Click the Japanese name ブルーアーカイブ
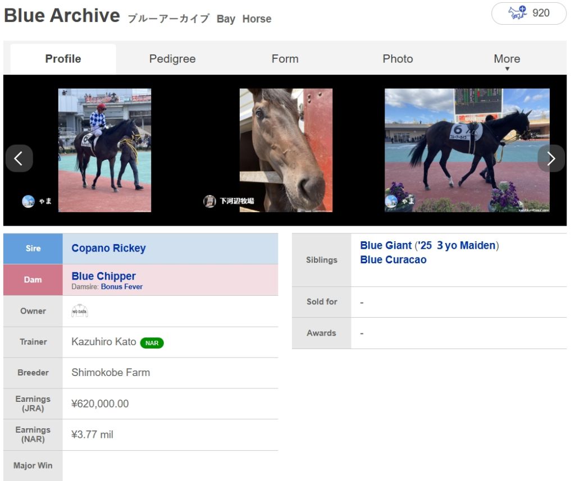The width and height of the screenshot is (575, 481). [168, 19]
